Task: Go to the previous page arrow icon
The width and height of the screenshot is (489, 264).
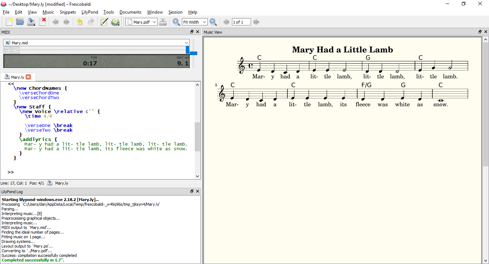Action: [226, 22]
